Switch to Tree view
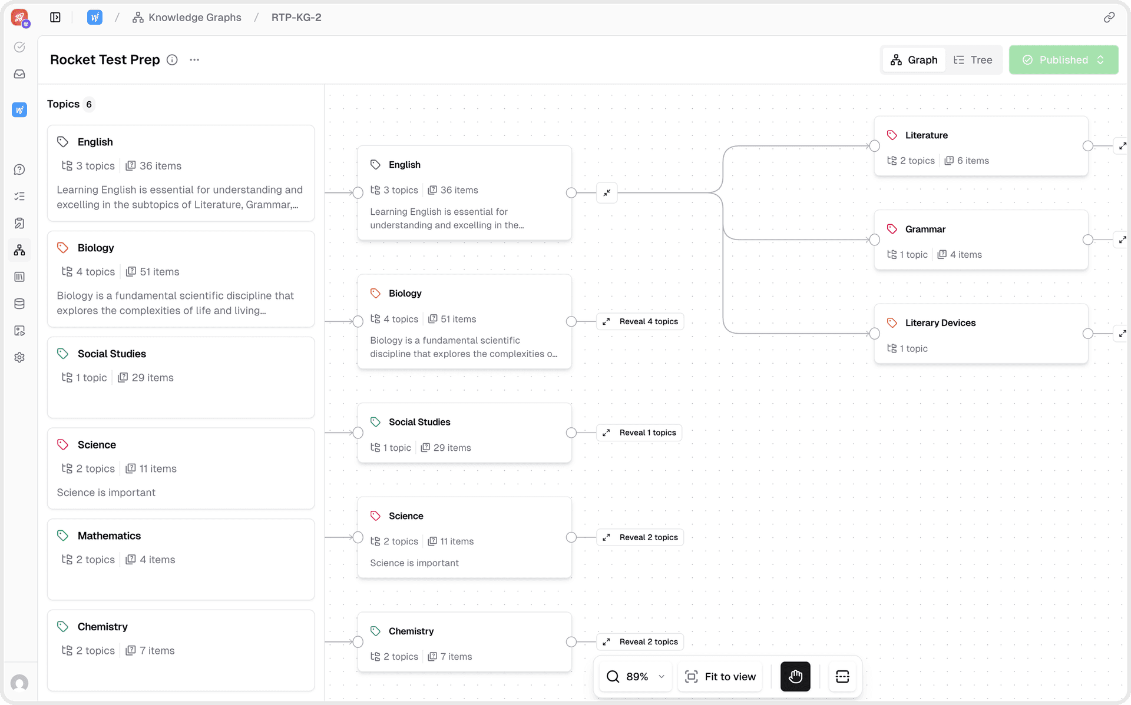The height and width of the screenshot is (705, 1131). 973,60
